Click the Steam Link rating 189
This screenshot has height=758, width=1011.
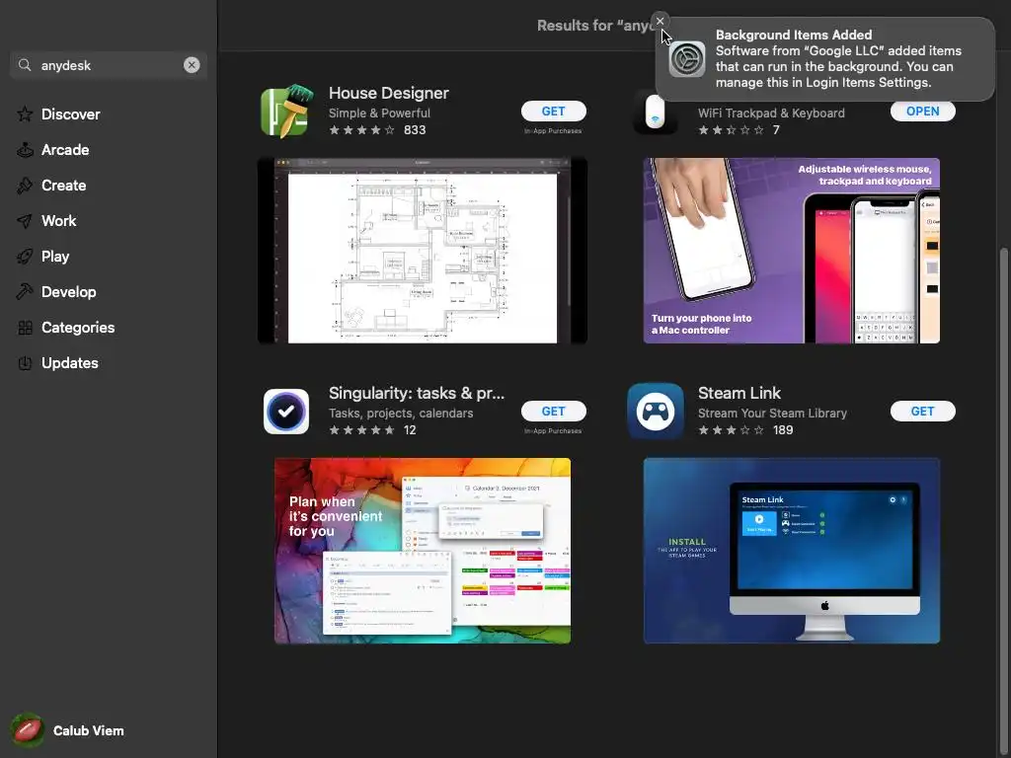745,430
